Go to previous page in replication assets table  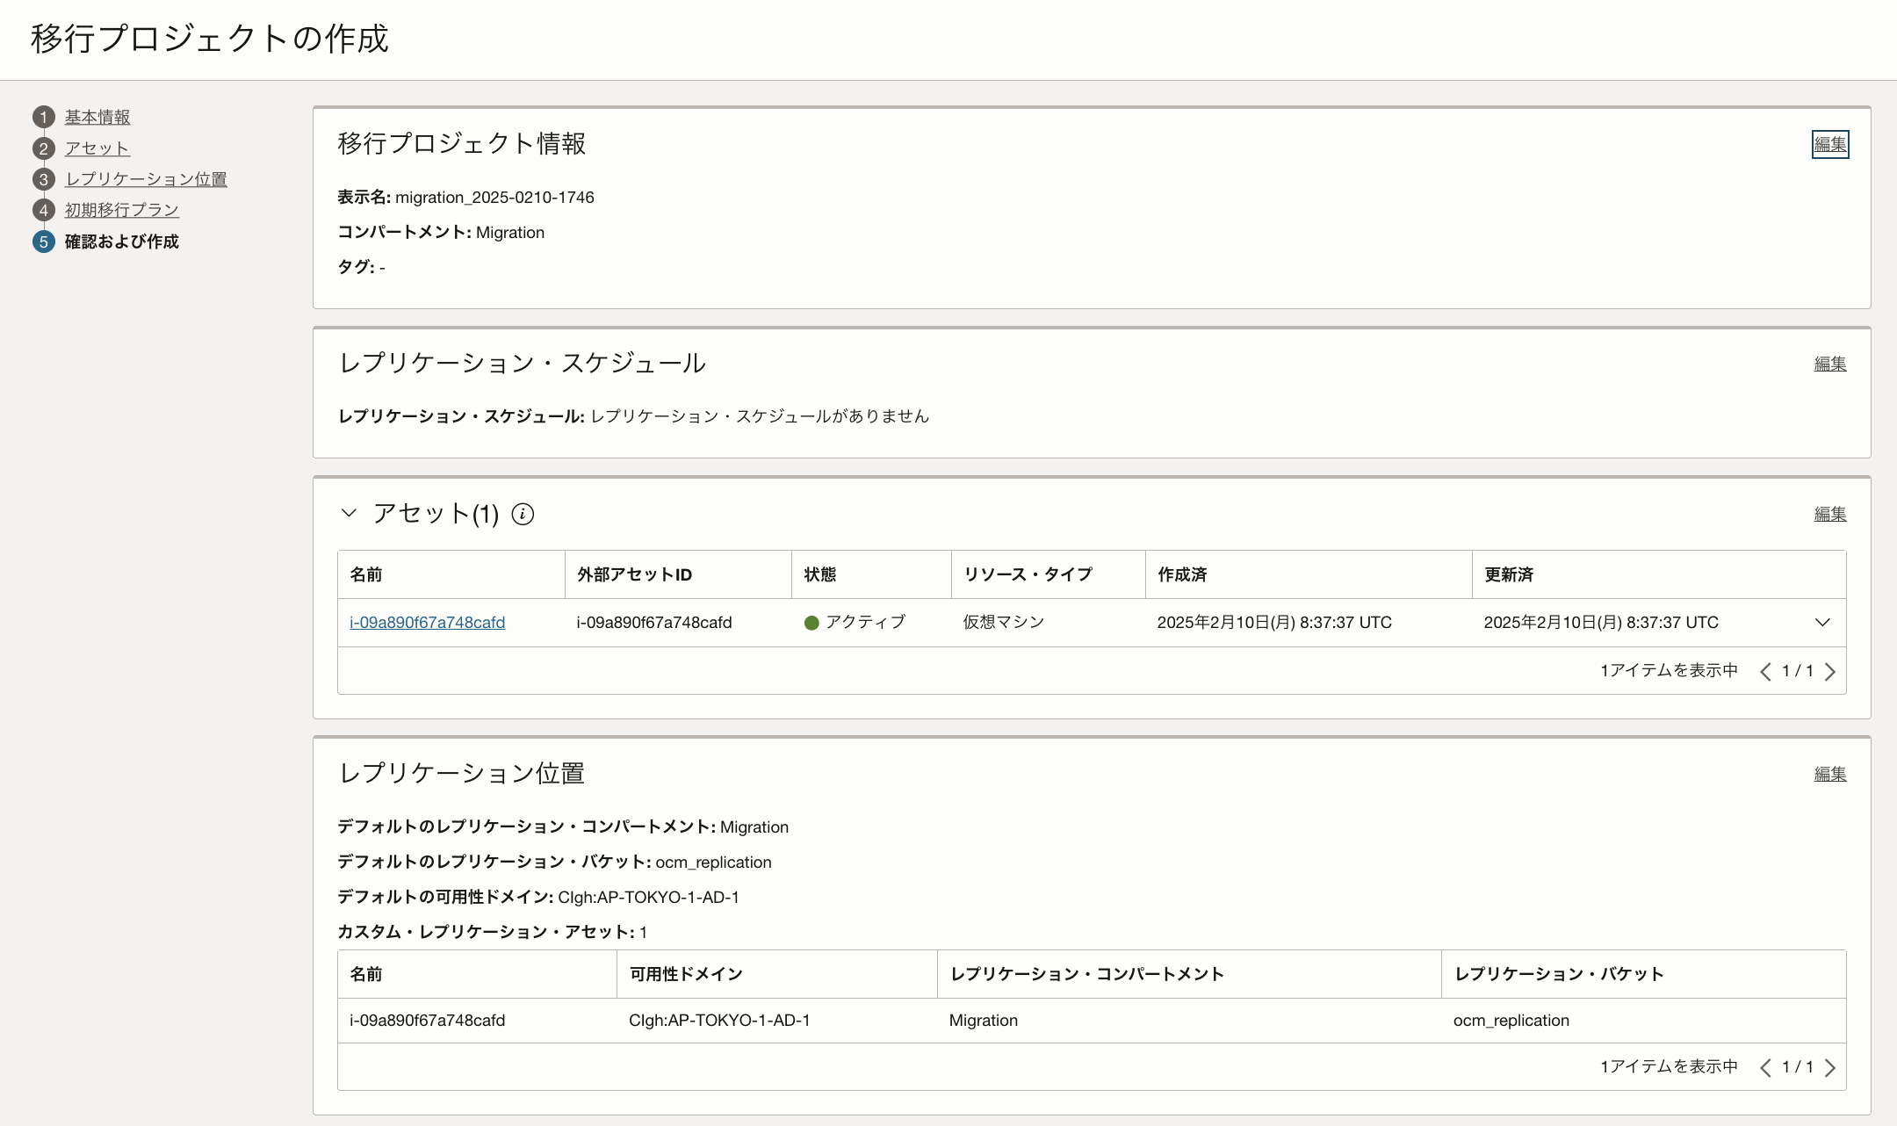point(1765,1068)
